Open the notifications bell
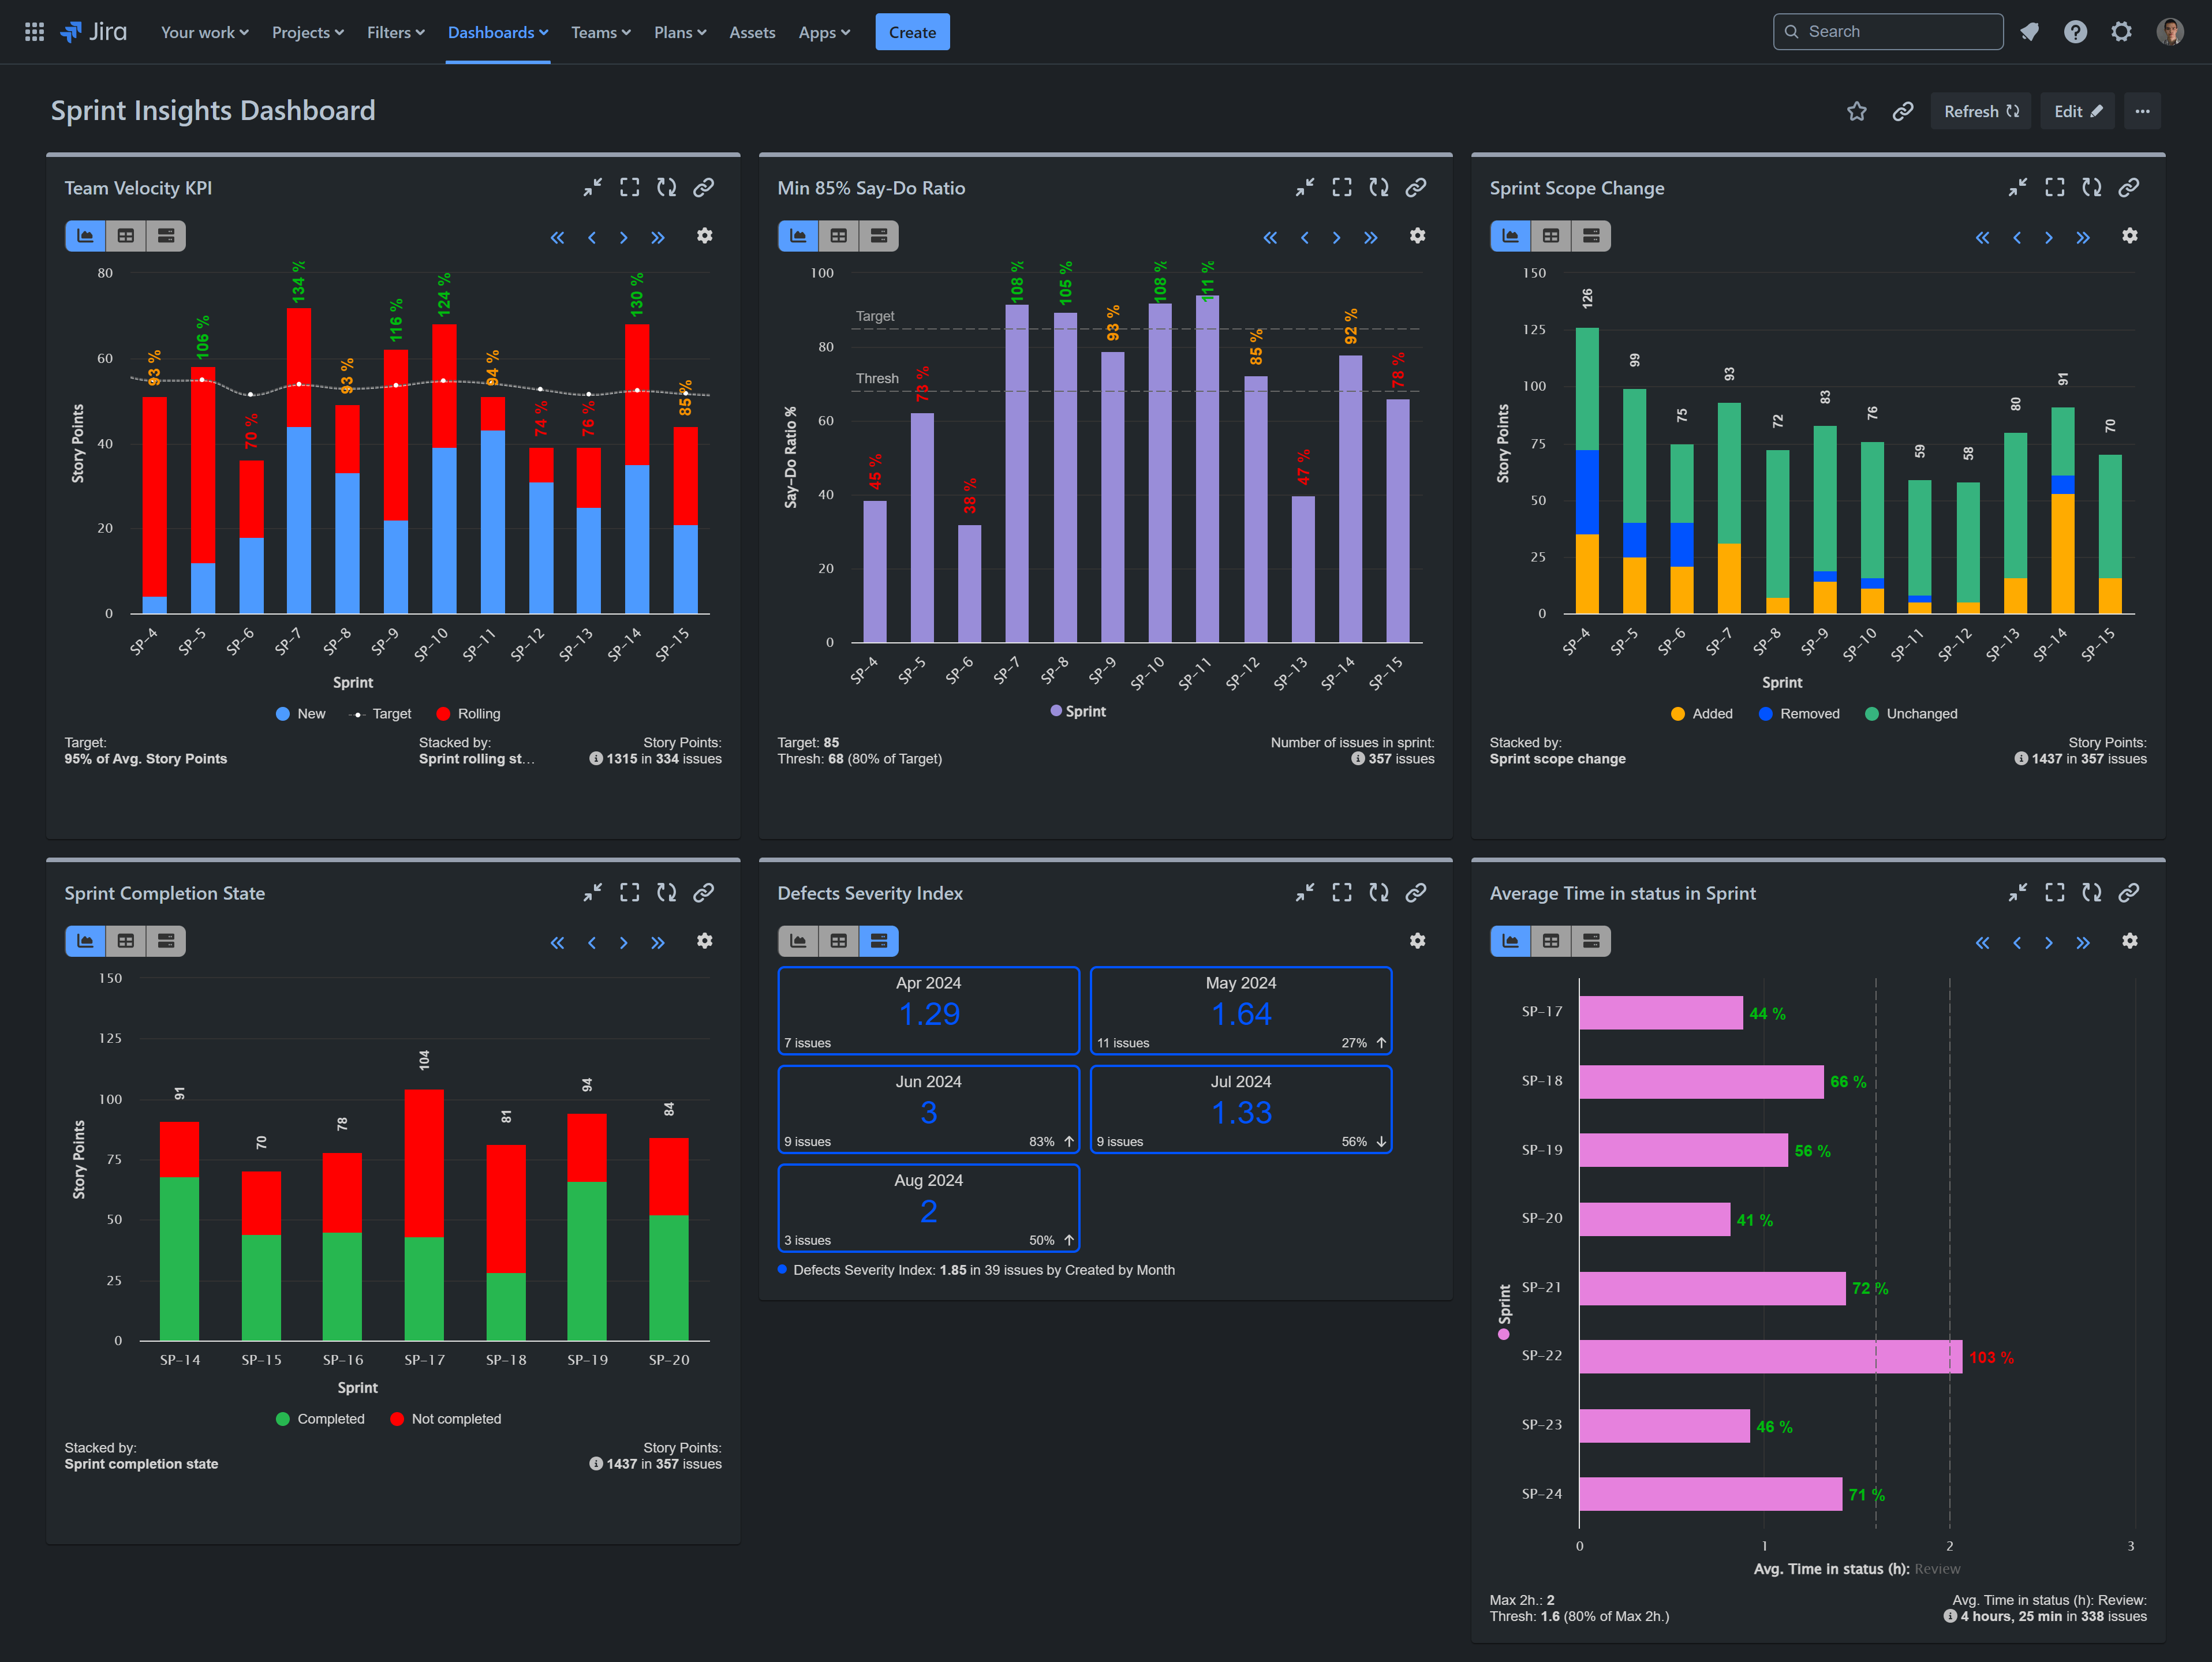The width and height of the screenshot is (2212, 1662). (2029, 31)
